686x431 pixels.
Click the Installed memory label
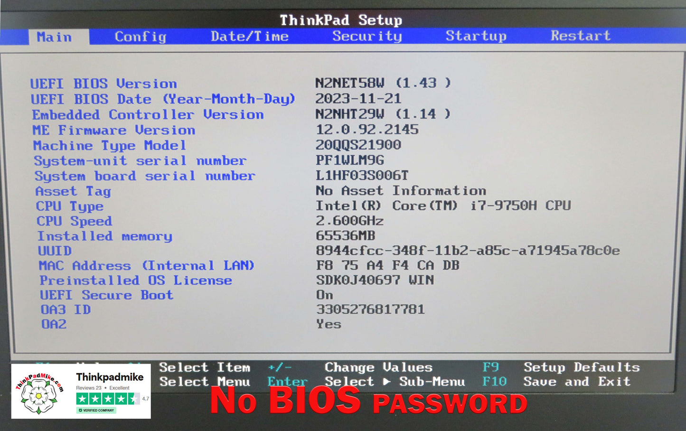105,236
